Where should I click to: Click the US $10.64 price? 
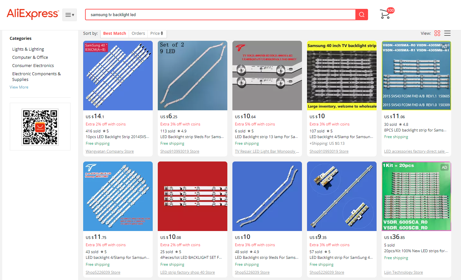click(245, 116)
